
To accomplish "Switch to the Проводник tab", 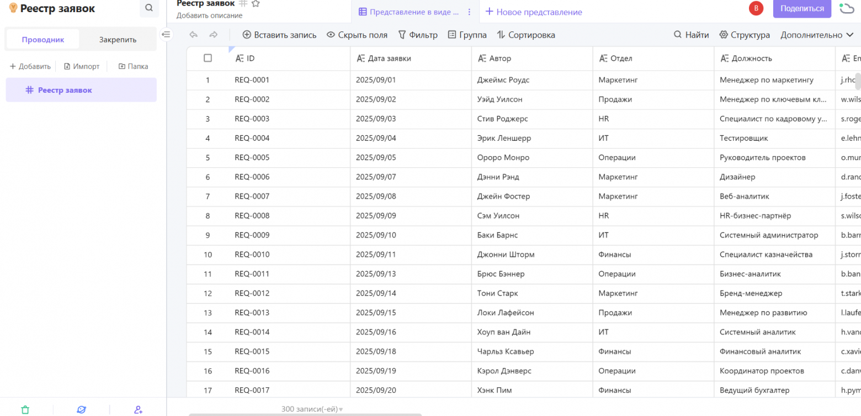I will (43, 39).
